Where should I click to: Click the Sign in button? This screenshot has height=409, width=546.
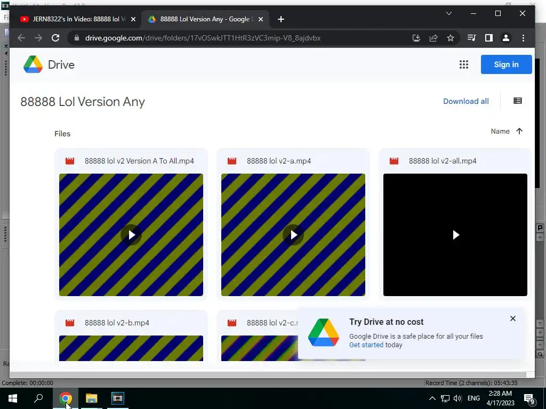tap(506, 64)
